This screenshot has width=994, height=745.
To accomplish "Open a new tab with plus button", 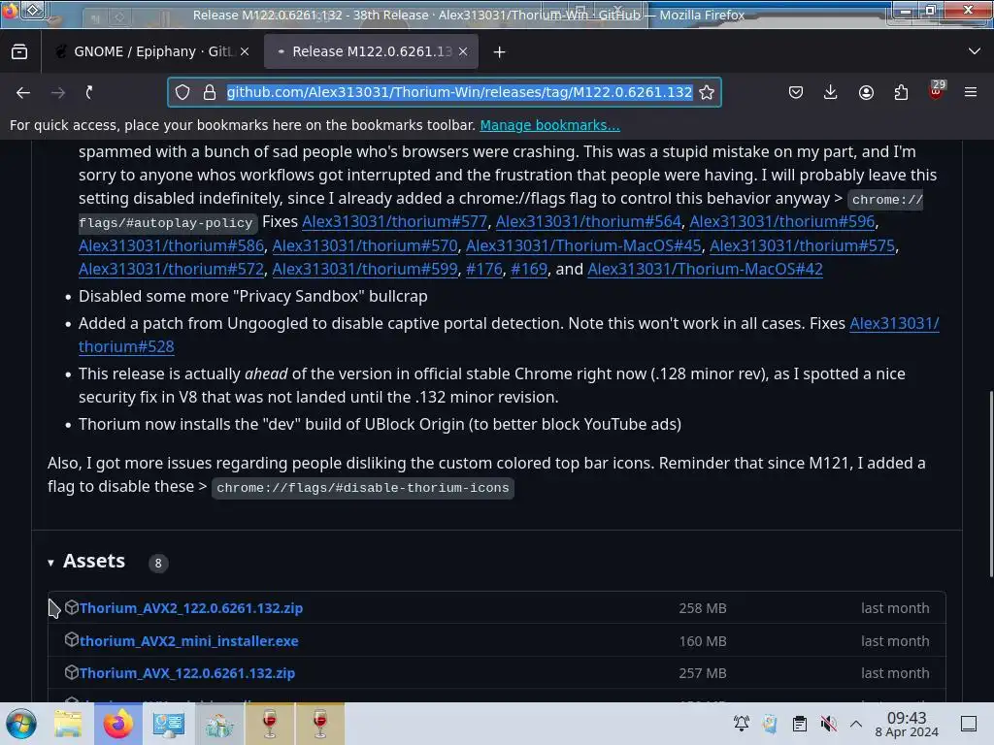I will click(500, 52).
